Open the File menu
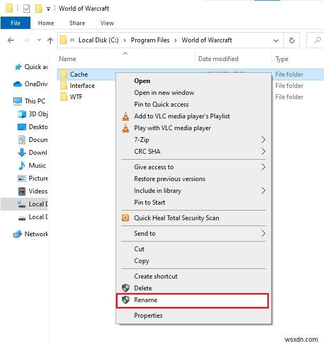 pos(16,23)
